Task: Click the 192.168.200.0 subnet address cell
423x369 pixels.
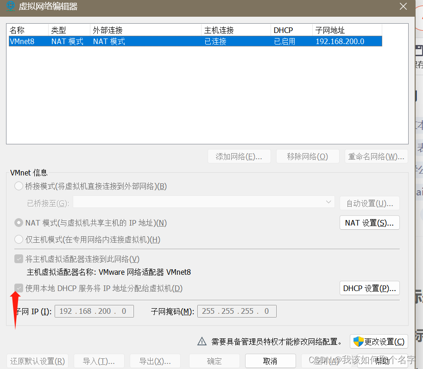Action: (x=340, y=41)
